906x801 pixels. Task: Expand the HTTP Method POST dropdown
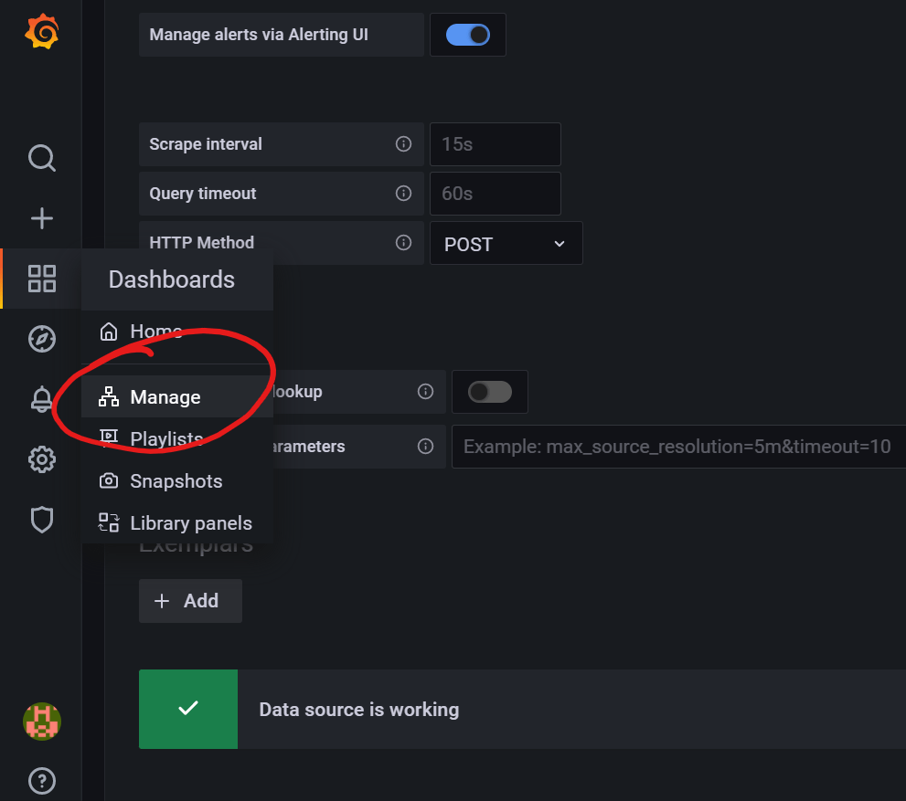(x=506, y=244)
